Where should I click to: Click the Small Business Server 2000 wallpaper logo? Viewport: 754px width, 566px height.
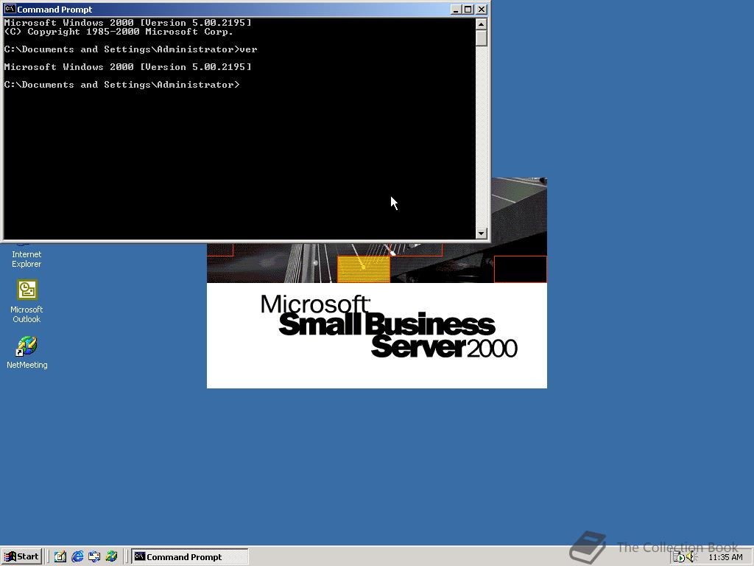(x=389, y=326)
